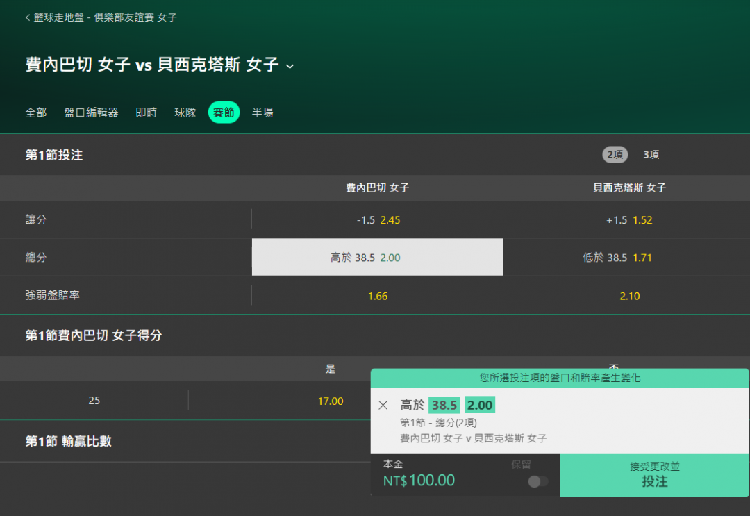Viewport: 750px width, 516px height.
Task: Pick the 17.00 odds for 25 points 是
Action: point(331,401)
